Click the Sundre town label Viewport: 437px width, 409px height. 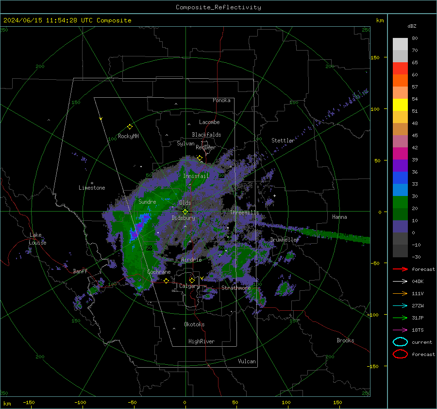tap(147, 202)
